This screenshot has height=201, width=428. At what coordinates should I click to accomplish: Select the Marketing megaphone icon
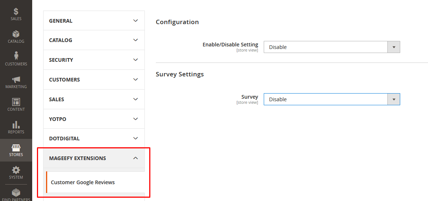pos(16,80)
